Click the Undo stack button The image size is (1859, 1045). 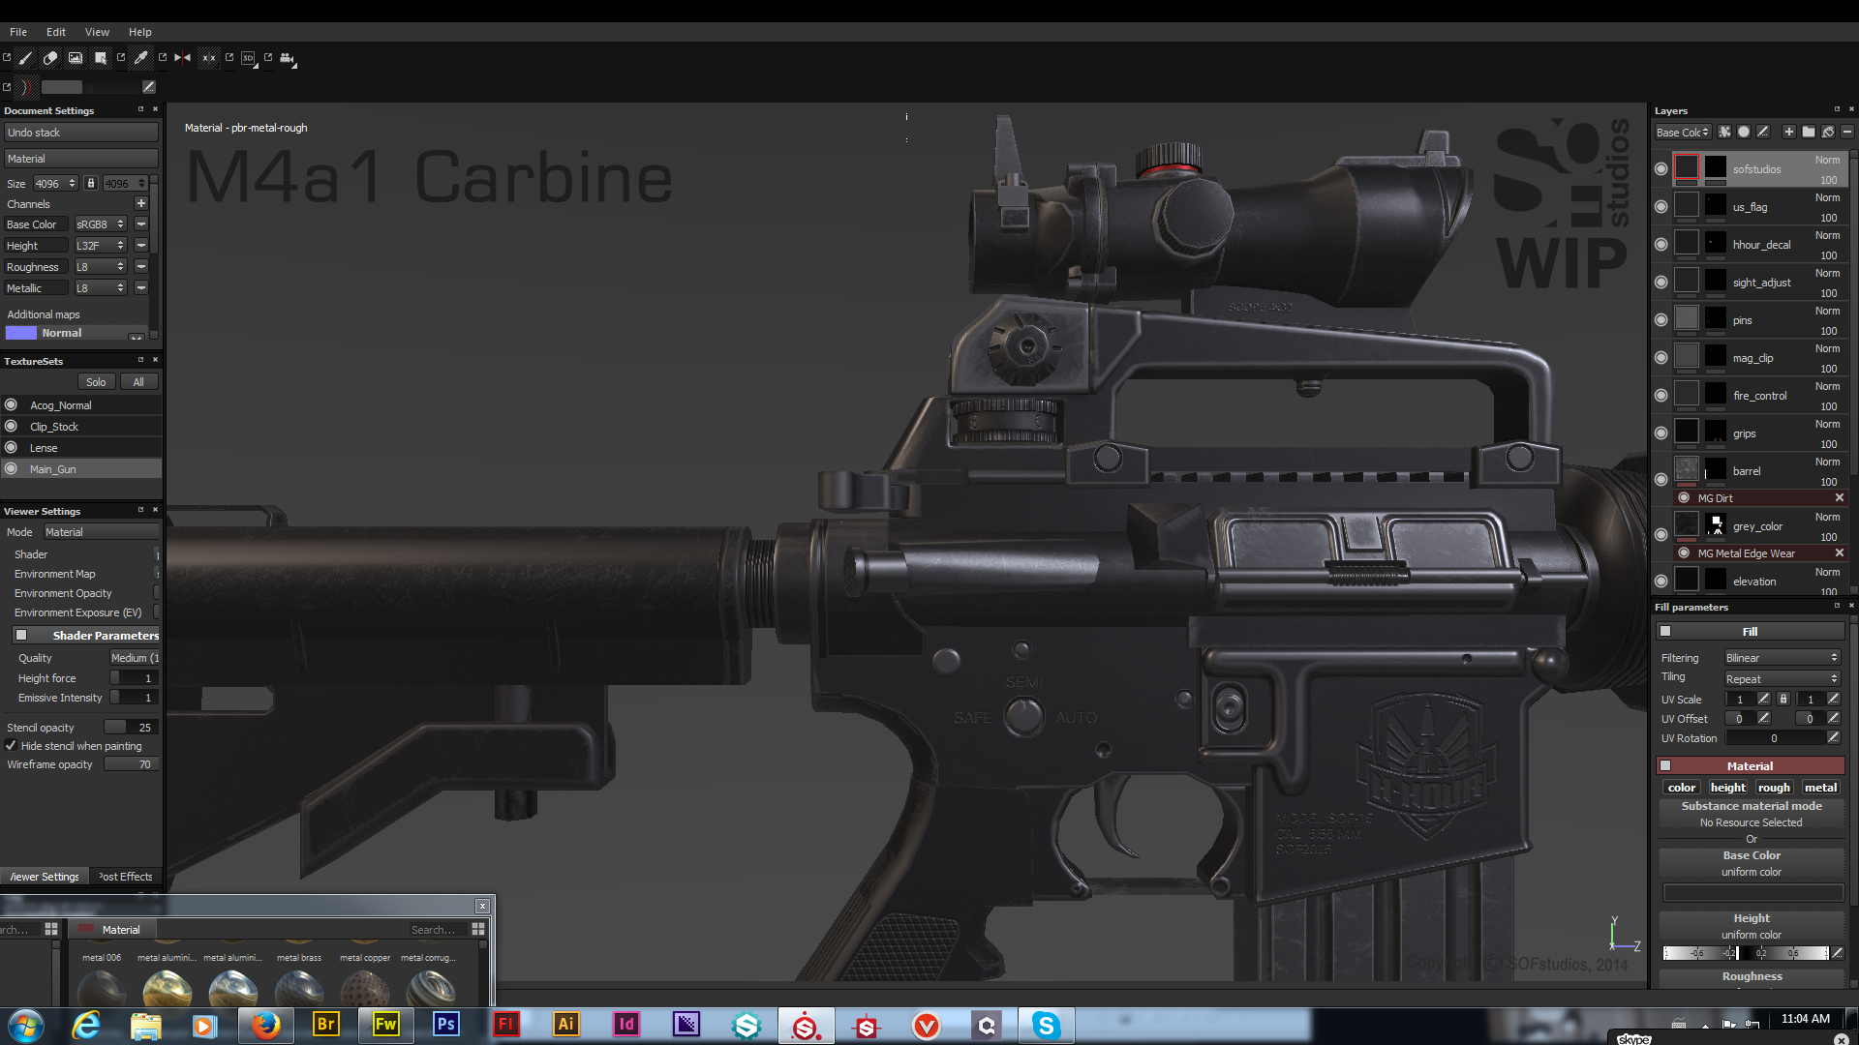pyautogui.click(x=81, y=133)
